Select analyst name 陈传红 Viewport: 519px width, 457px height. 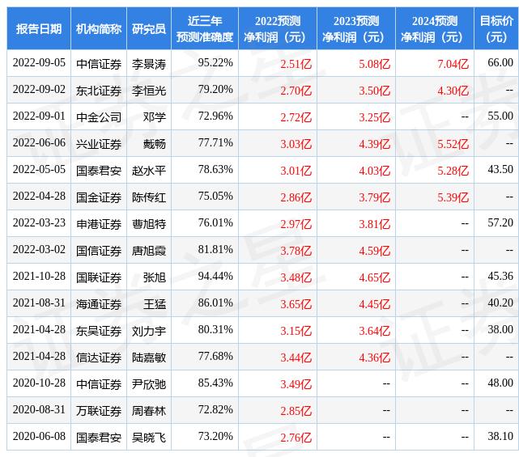[149, 197]
